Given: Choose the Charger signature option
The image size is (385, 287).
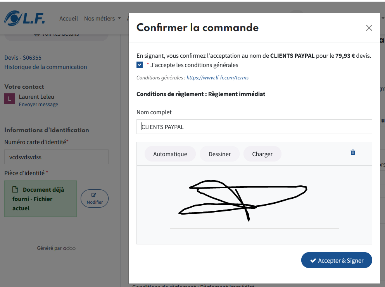Looking at the screenshot, I should pos(262,154).
